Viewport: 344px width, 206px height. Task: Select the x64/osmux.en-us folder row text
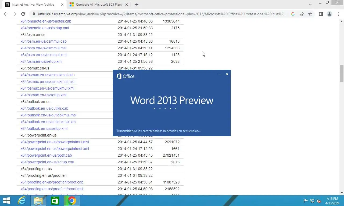pyautogui.click(x=35, y=68)
